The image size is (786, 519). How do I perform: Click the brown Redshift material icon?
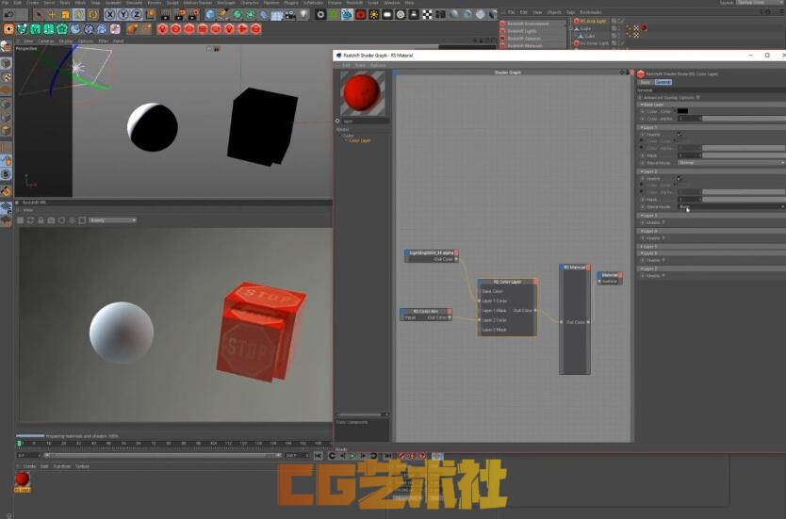pyautogui.click(x=132, y=29)
